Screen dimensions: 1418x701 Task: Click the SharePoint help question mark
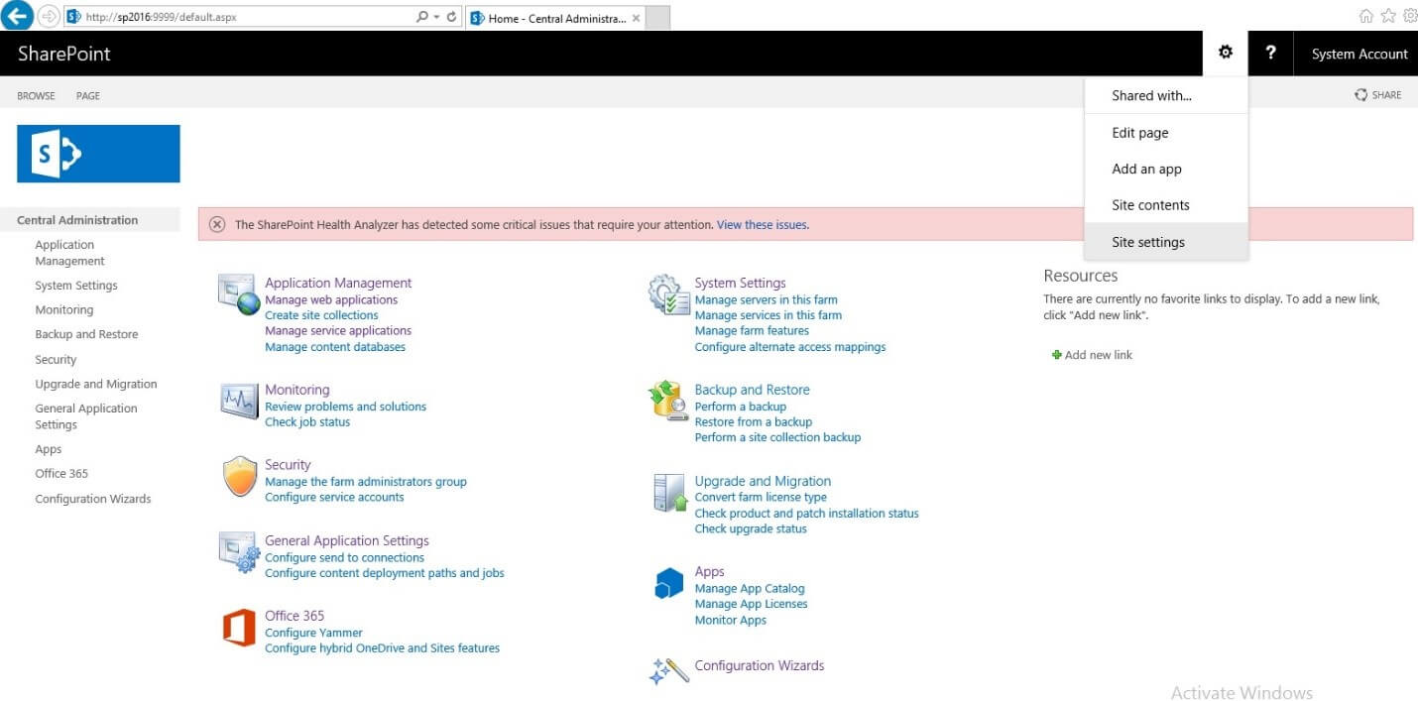point(1270,53)
